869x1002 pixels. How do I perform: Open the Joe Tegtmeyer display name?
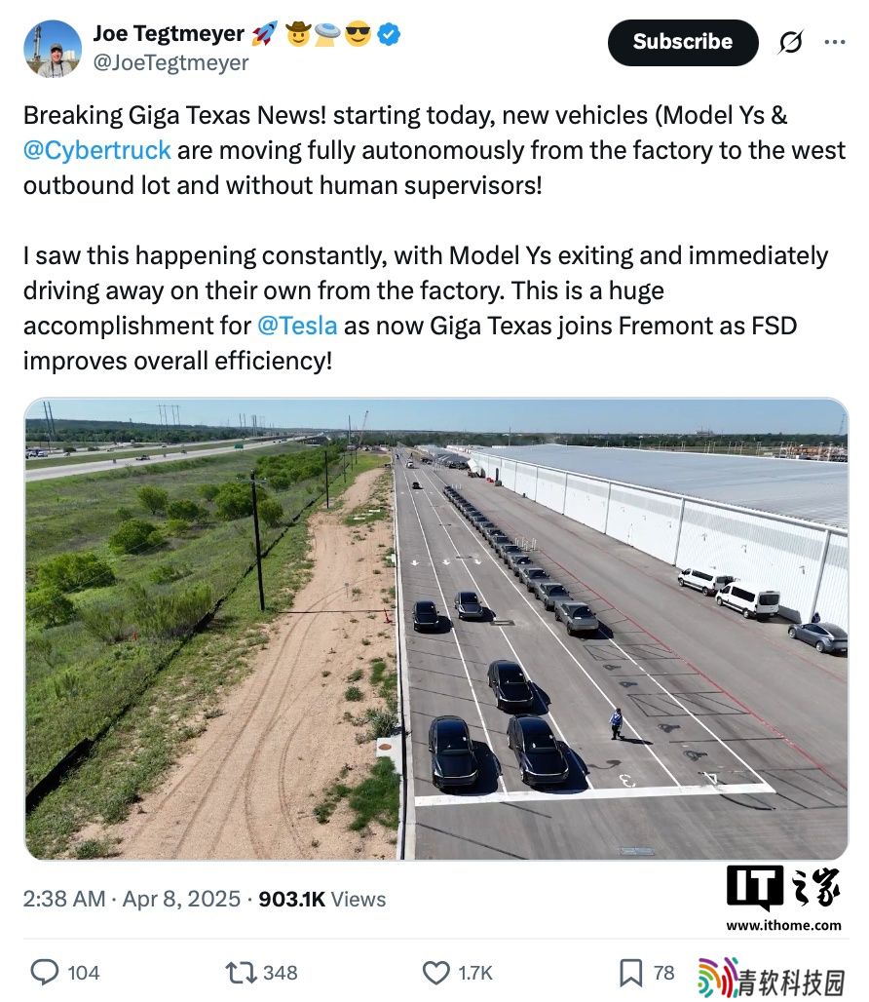click(169, 33)
